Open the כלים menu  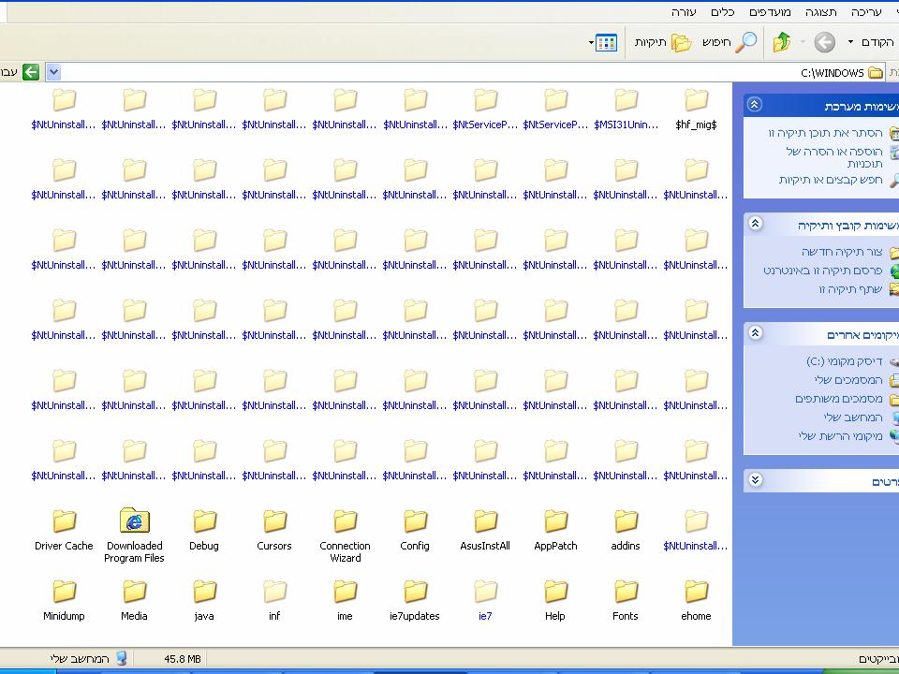tap(722, 12)
